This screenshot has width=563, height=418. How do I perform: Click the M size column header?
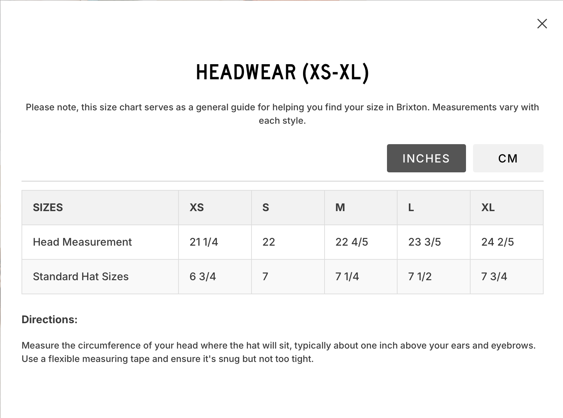[x=340, y=208]
